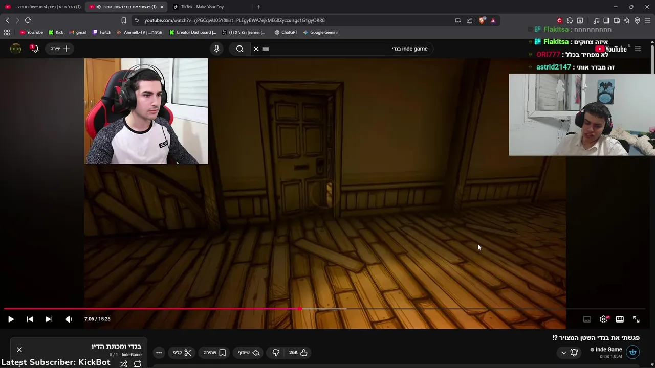655x368 pixels.
Task: Open Inde Game channel avatar
Action: pyautogui.click(x=632, y=352)
